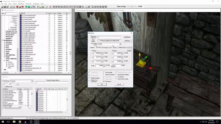Click the Time of day slider
The image size is (221, 124).
pyautogui.click(x=132, y=7)
